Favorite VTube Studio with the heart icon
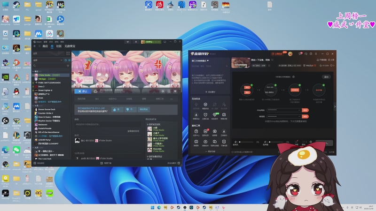376x211 pixels. (175, 91)
